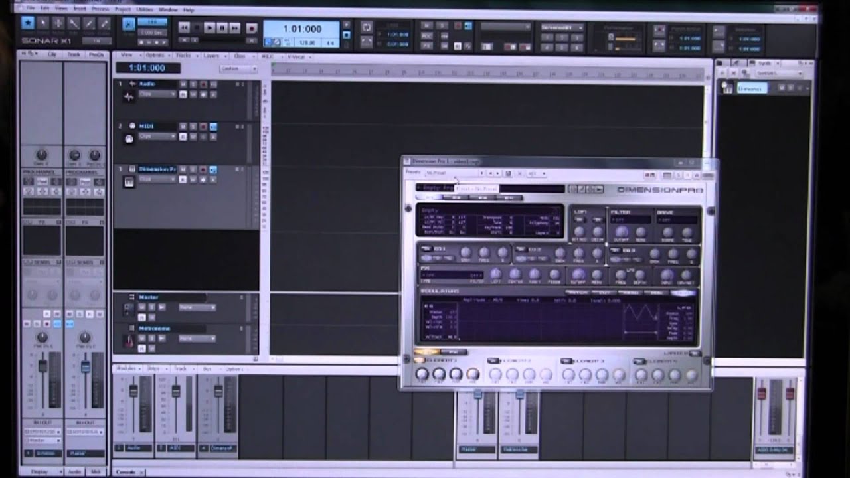Select the Move tool
Image resolution: width=850 pixels, height=478 pixels.
tap(58, 24)
